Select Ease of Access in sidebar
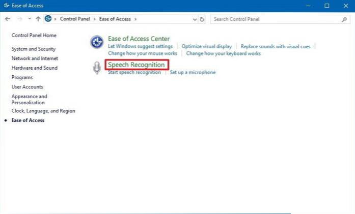Viewport: 355px width, 214px height. tap(28, 120)
